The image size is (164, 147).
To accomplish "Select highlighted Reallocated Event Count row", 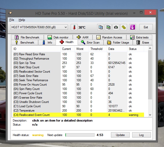I will click(78, 115).
